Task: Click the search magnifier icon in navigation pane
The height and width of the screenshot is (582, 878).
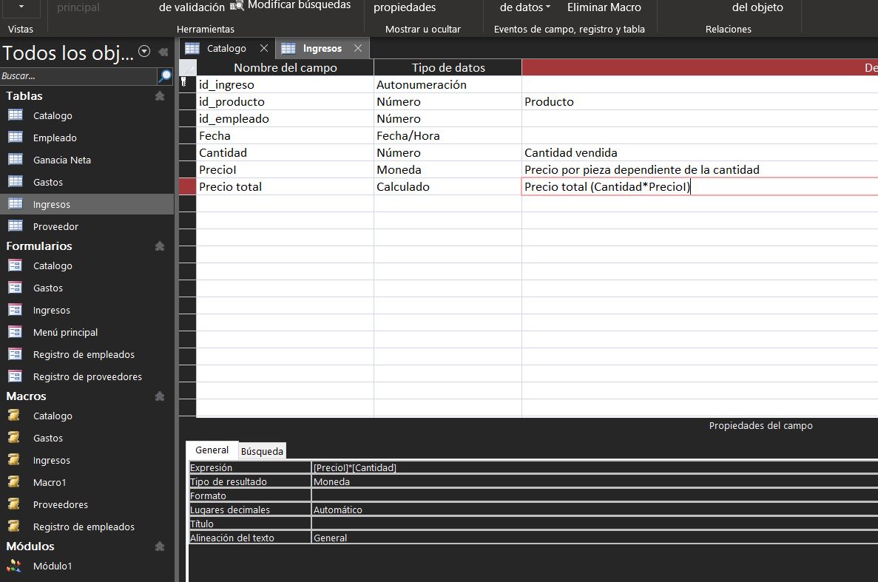Action: click(x=165, y=75)
